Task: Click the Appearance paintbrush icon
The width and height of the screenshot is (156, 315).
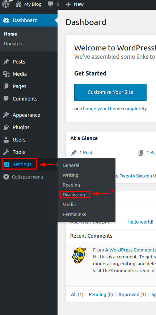Action: (6, 115)
